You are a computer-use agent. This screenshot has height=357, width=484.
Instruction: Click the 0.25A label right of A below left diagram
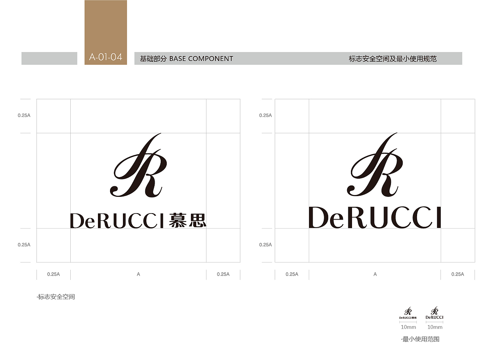tap(223, 274)
